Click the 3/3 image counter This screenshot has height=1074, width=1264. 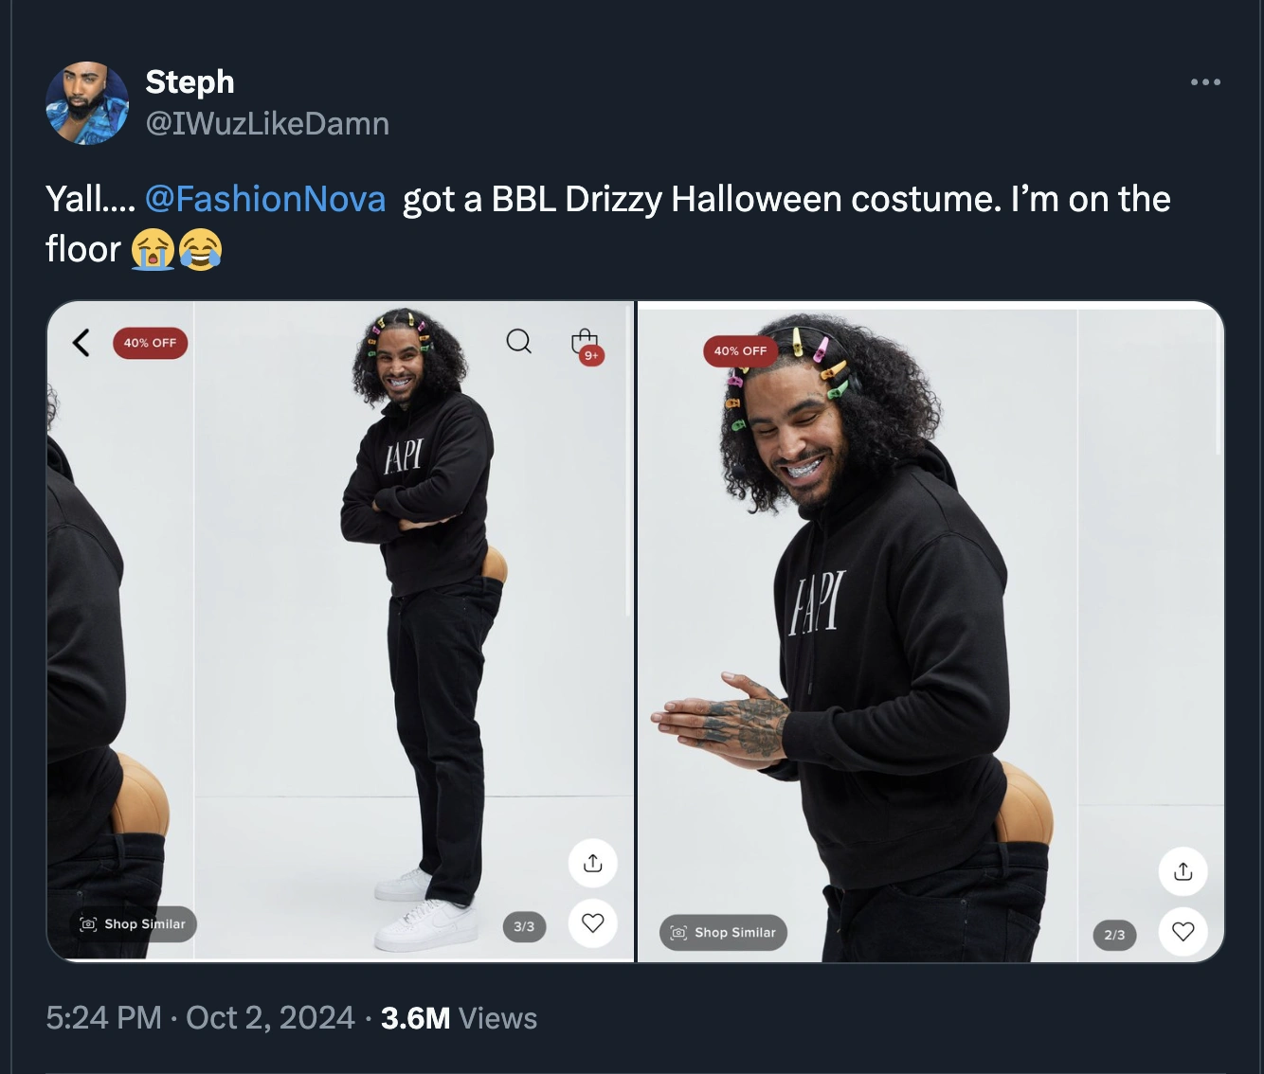coord(524,926)
